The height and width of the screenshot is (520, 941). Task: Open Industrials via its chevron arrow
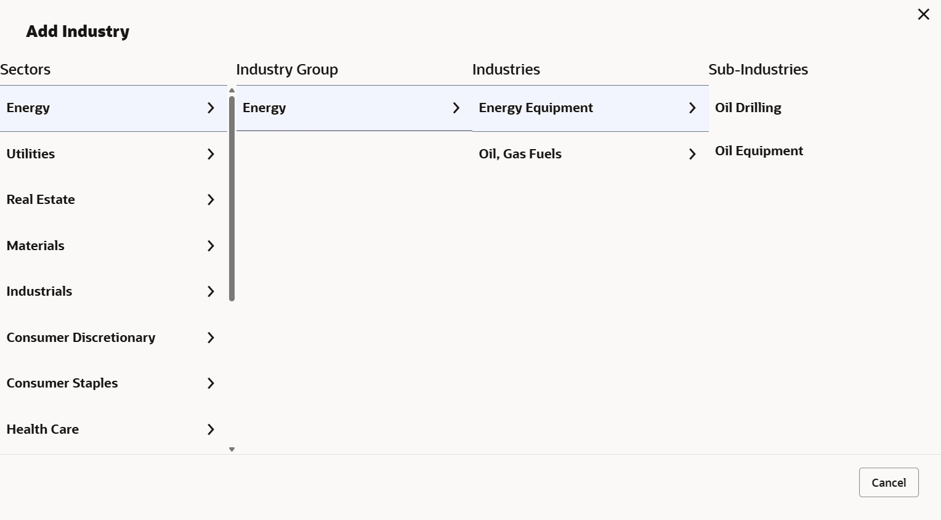[x=211, y=291]
